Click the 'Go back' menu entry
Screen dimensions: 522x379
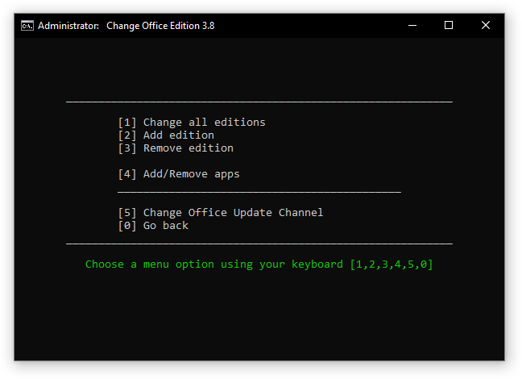tap(165, 226)
